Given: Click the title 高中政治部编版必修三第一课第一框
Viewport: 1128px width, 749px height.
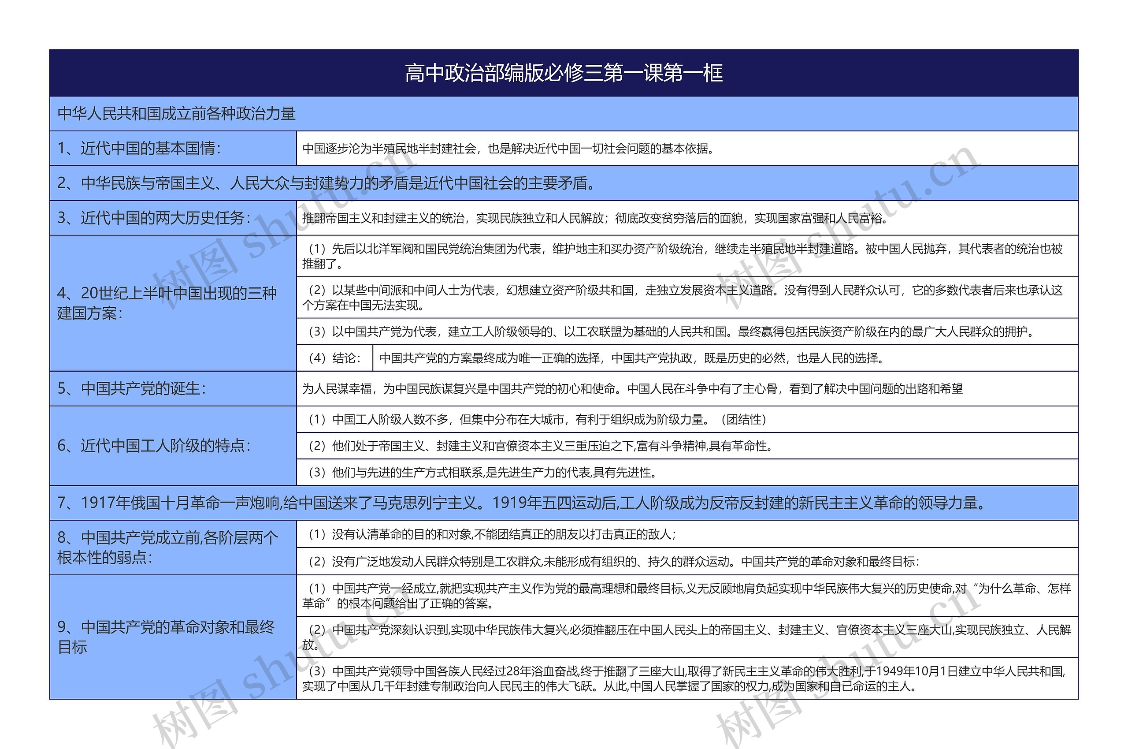Looking at the screenshot, I should [x=563, y=73].
